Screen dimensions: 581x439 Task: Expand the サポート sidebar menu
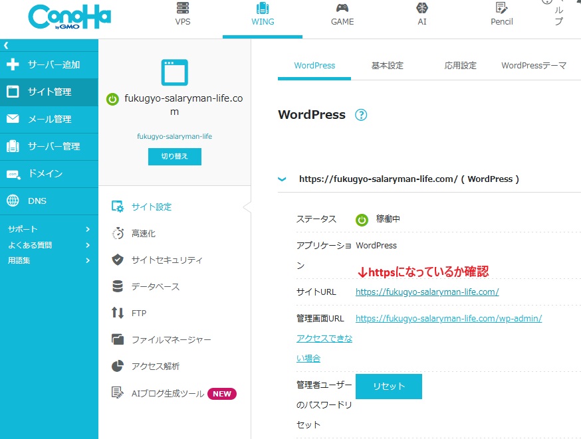87,229
